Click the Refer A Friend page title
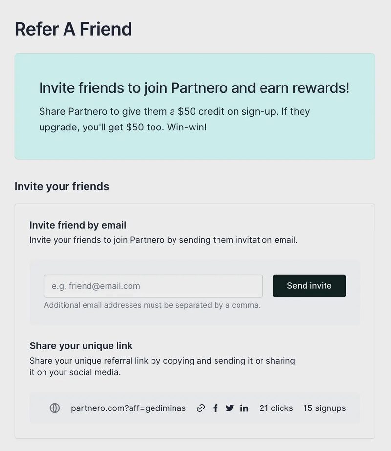 73,29
